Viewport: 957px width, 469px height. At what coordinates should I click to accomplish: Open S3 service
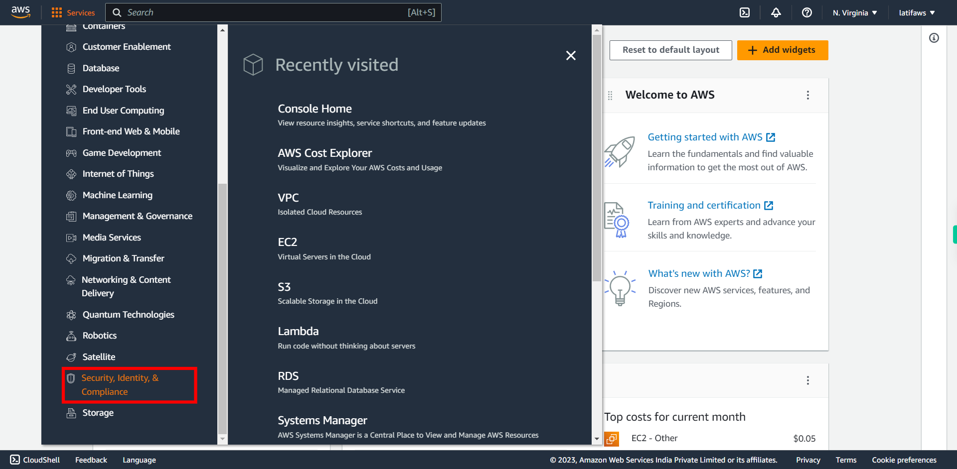(x=284, y=287)
